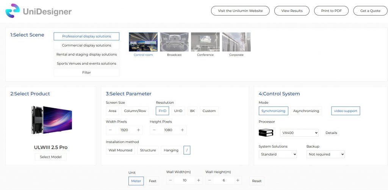The image size is (388, 190).
Task: Set mode to Asynchronizing
Action: click(x=306, y=111)
